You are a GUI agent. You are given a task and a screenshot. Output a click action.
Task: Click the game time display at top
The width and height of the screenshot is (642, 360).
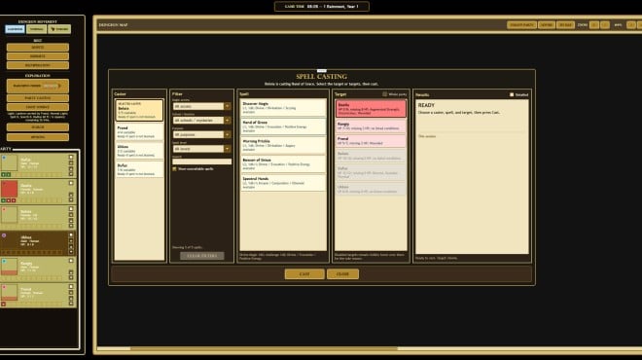click(x=322, y=7)
